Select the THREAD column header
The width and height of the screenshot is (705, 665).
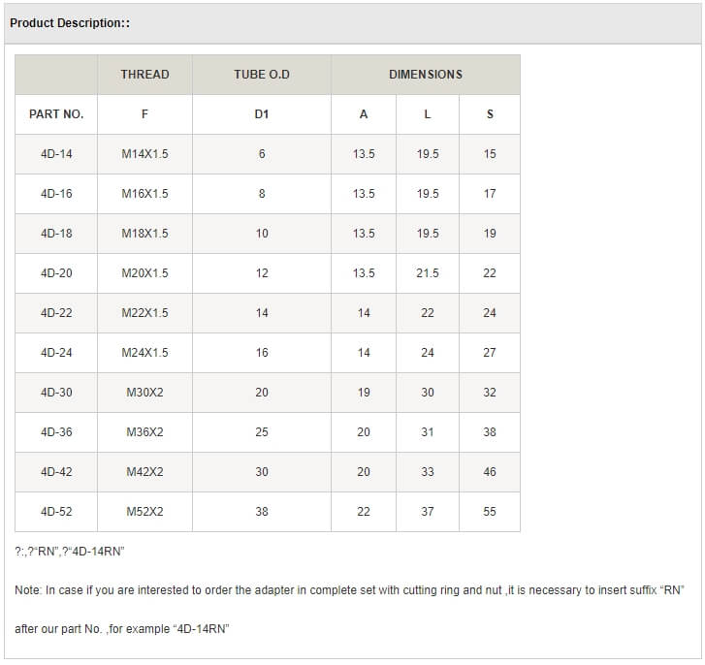coord(144,75)
